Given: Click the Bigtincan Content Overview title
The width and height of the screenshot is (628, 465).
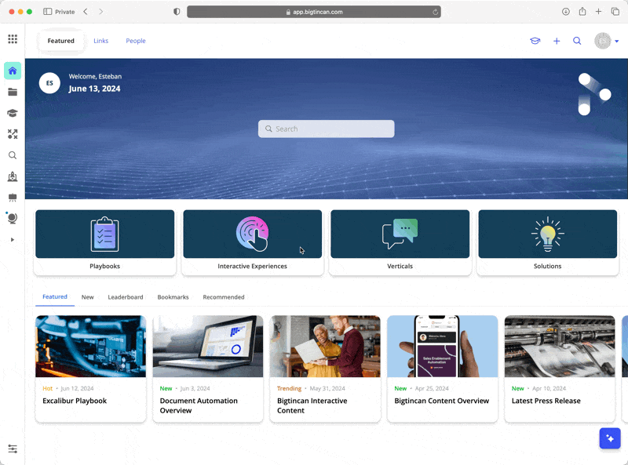Looking at the screenshot, I should (442, 401).
